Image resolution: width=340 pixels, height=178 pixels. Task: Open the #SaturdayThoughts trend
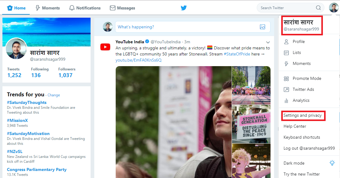27,102
